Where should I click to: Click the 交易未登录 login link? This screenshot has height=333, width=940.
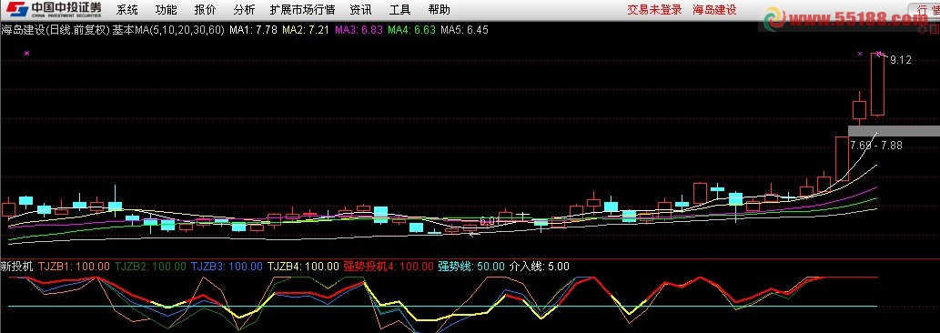(654, 10)
